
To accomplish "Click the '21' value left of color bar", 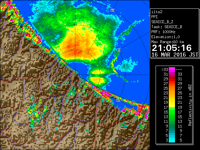I will pos(166,98).
